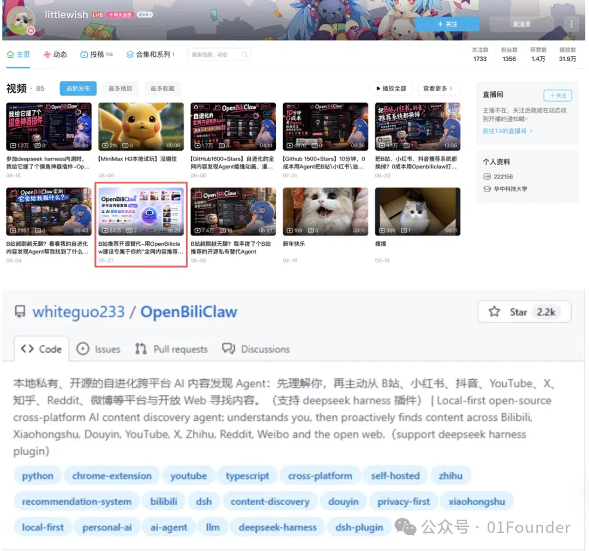
Task: Switch to the 主页 home tab
Action: [x=19, y=55]
